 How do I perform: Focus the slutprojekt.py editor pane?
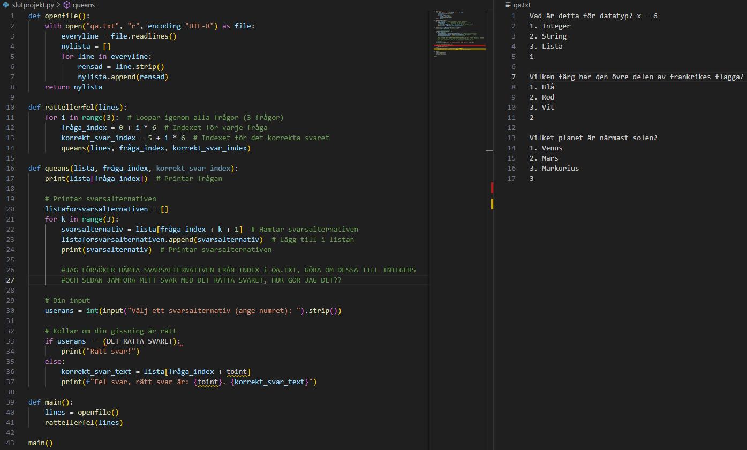[x=214, y=214]
